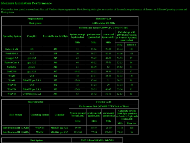Viewport: 190px width, 143px height.
Task: Select the Executable size in KByte header
Action: (x=55, y=36)
